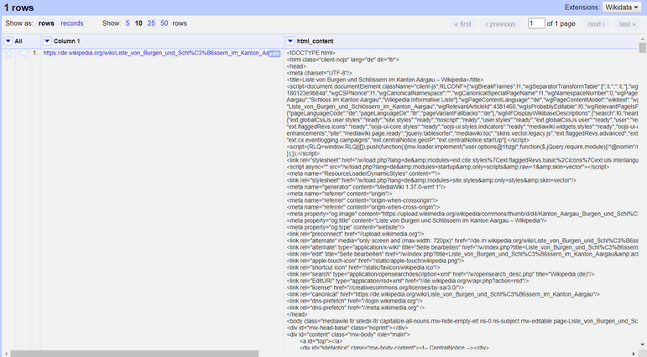Image resolution: width=647 pixels, height=357 pixels.
Task: Switch view mode to rows
Action: 47,23
